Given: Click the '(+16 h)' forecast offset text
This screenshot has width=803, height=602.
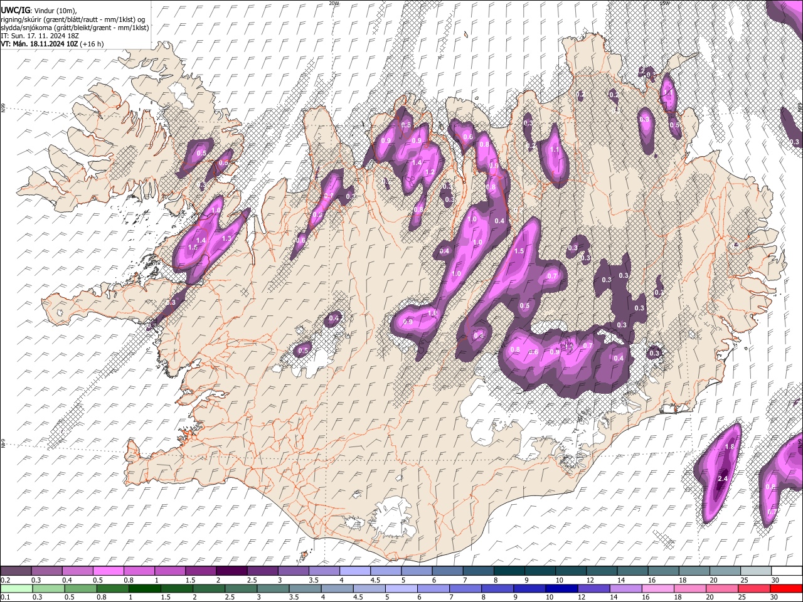Looking at the screenshot, I should 92,44.
